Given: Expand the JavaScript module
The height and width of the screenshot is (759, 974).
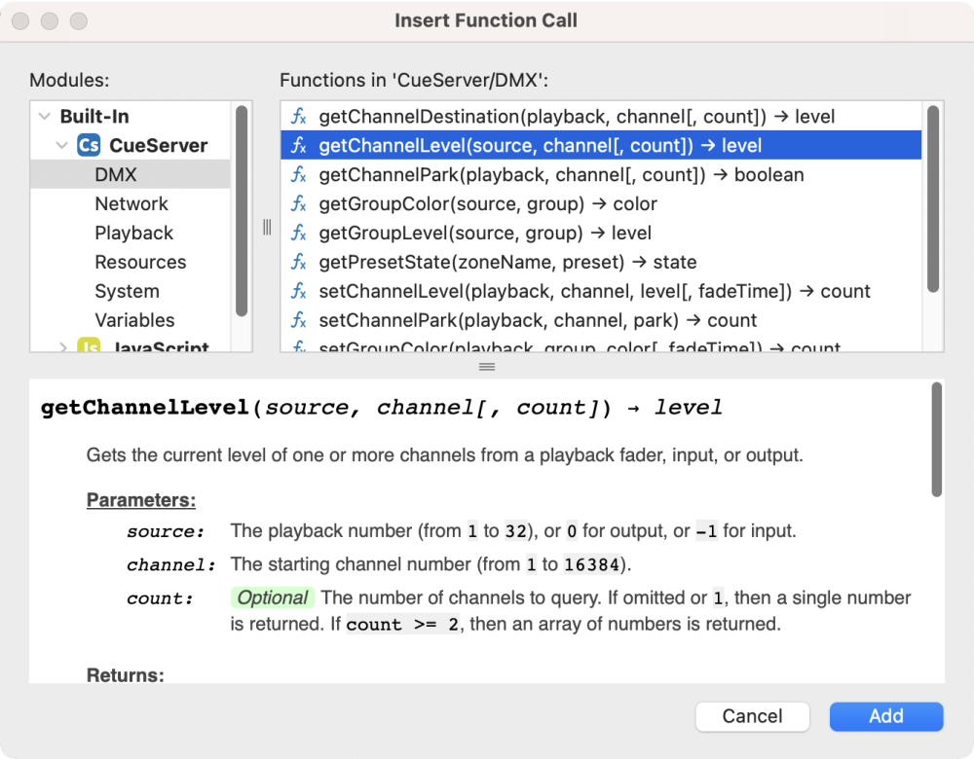Looking at the screenshot, I should (x=62, y=347).
